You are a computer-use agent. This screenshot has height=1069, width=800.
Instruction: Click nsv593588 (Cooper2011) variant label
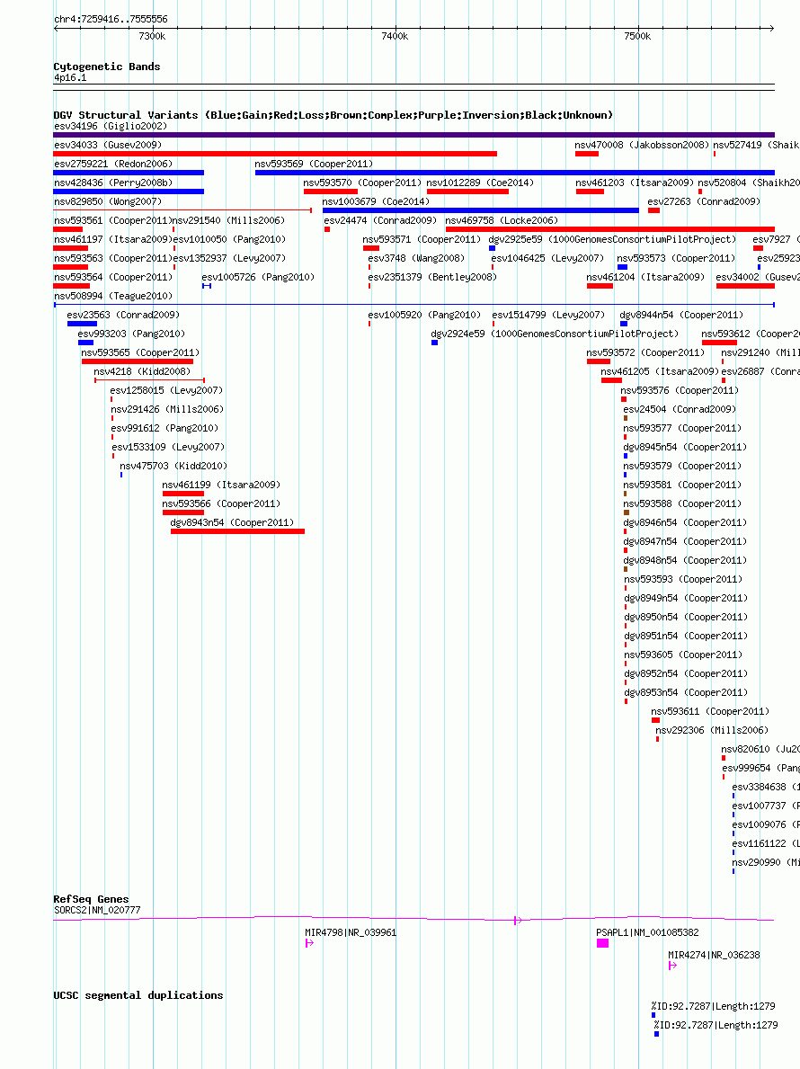[x=683, y=503]
